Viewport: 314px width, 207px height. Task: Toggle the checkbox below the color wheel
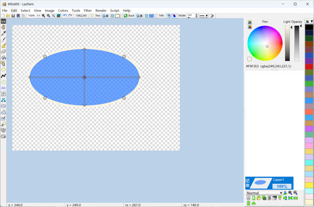250,59
